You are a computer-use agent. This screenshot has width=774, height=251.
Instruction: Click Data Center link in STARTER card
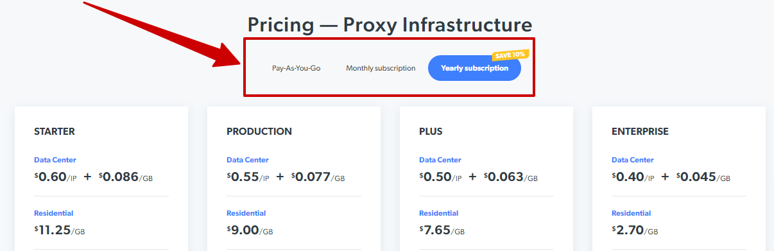(x=55, y=160)
